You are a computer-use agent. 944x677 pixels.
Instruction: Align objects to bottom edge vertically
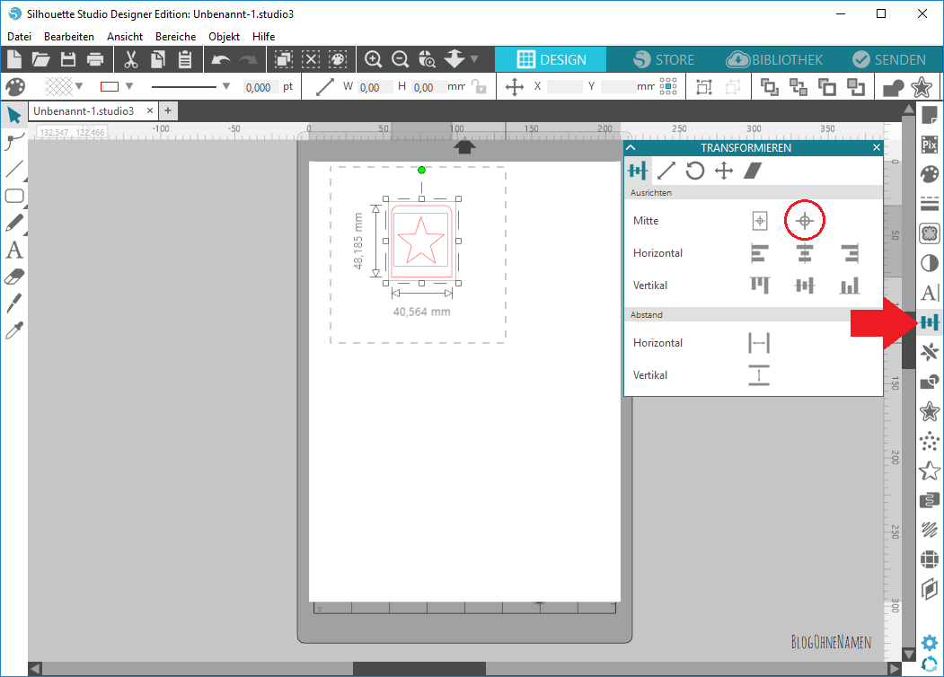[x=849, y=286]
